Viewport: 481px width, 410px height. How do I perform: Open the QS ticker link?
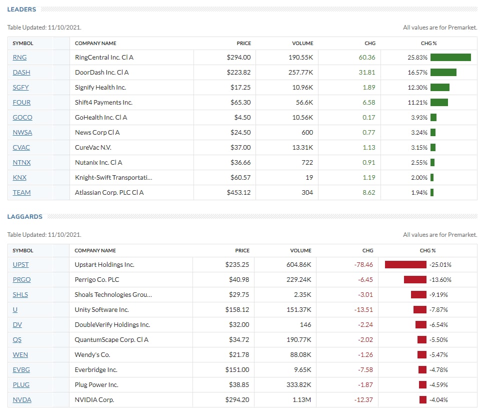point(17,340)
